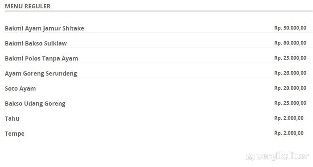Click the divider line under MENU REGULER
313x167 pixels.
(156, 11)
